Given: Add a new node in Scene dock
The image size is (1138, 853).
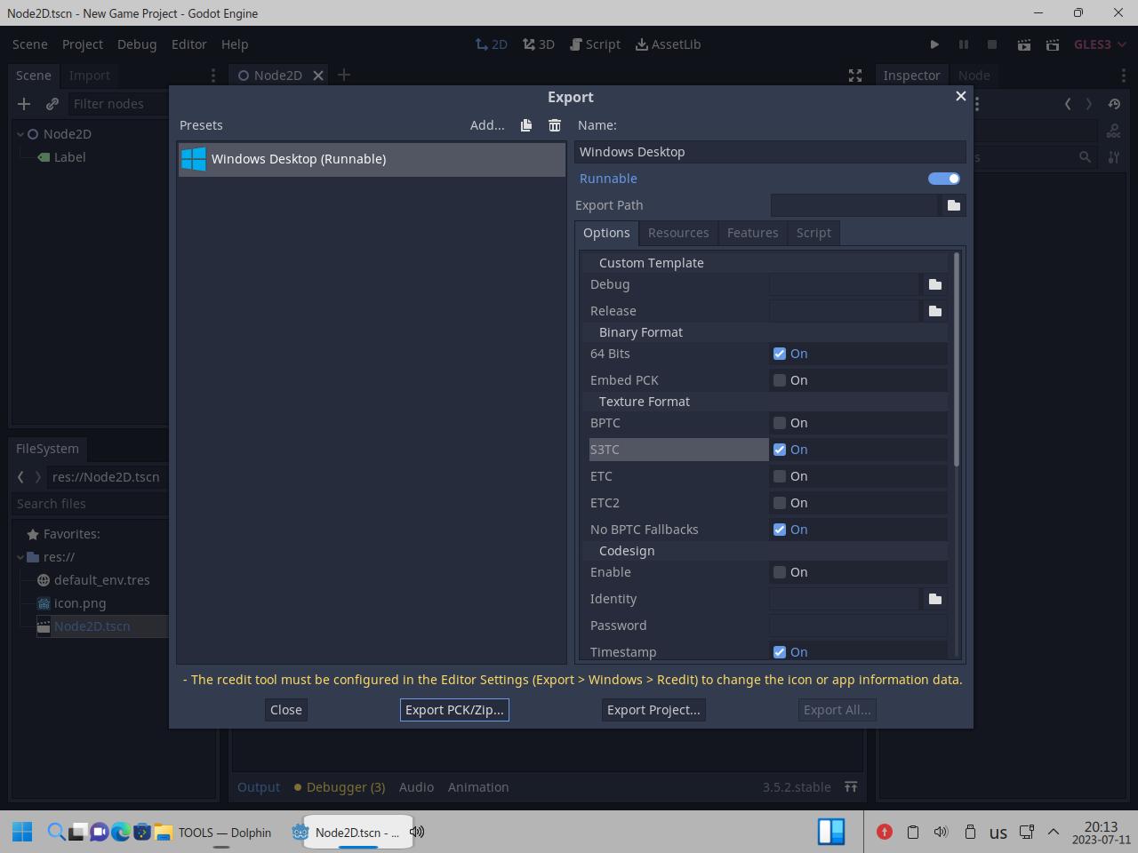Looking at the screenshot, I should tap(24, 104).
